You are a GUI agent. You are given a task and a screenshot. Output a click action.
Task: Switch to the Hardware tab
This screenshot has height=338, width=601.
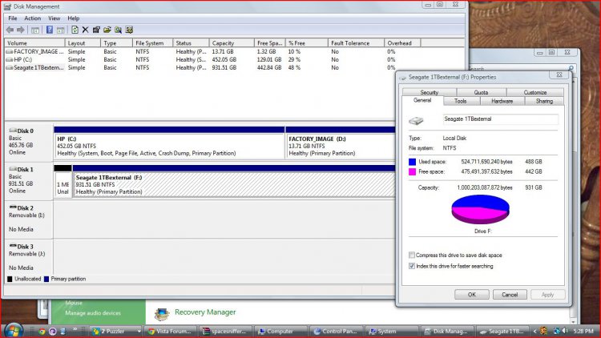tap(502, 101)
